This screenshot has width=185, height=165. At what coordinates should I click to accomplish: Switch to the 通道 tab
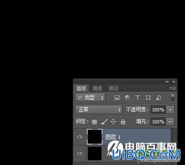pos(97,88)
